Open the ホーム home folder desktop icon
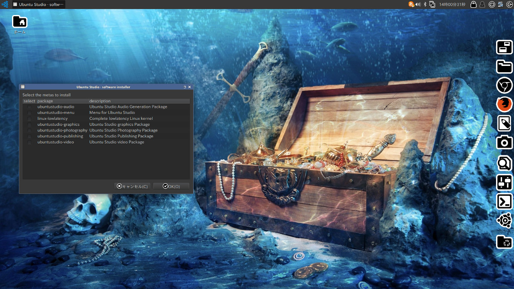Screen dimensions: 514x289 point(19,24)
